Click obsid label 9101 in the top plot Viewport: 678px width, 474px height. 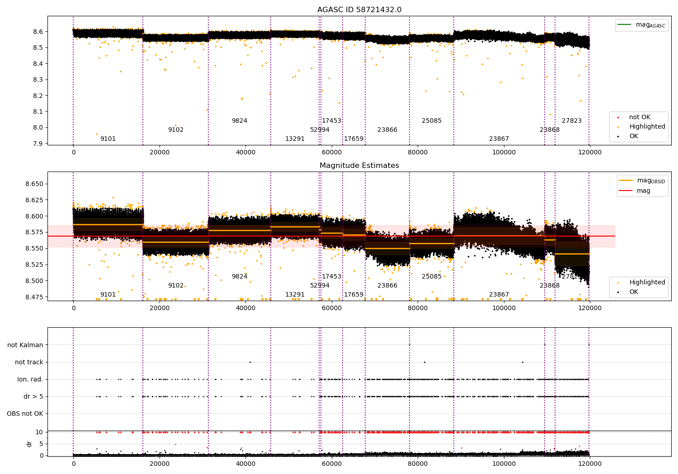[x=108, y=139]
